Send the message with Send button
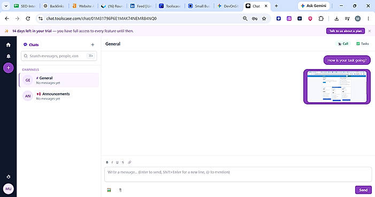 click(363, 190)
